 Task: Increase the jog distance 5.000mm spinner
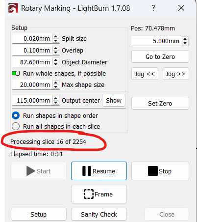(x=185, y=39)
